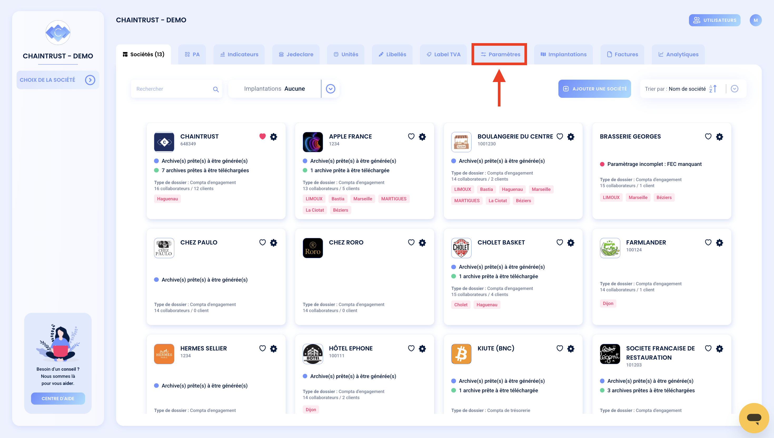Open settings gear for CHEZ PAULO

pyautogui.click(x=274, y=242)
